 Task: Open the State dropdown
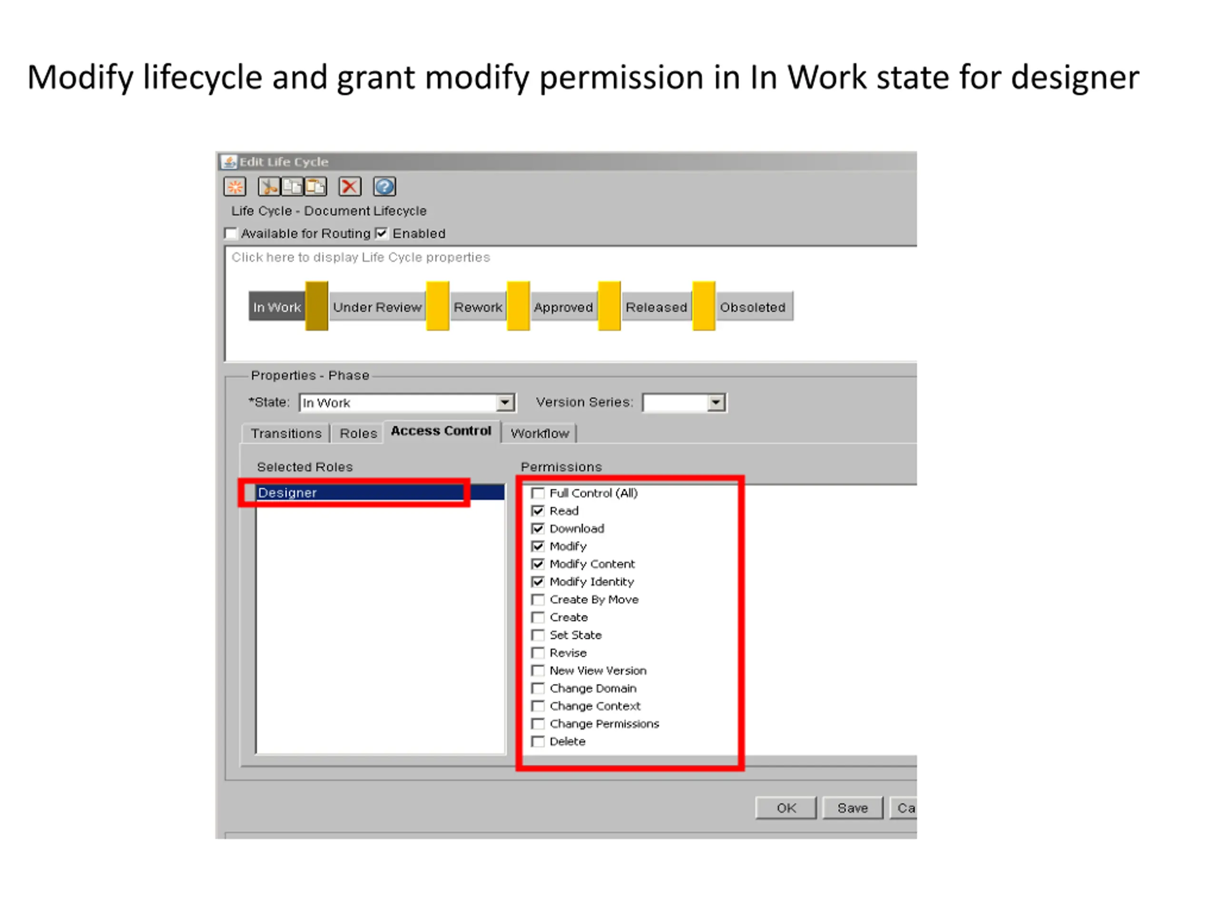[504, 403]
